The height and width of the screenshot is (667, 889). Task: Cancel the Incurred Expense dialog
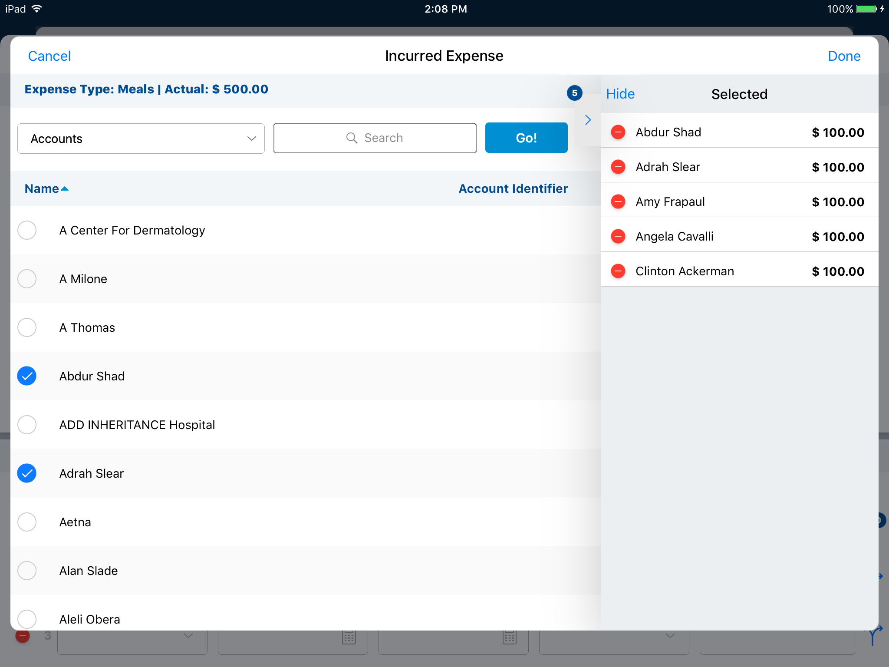[49, 56]
